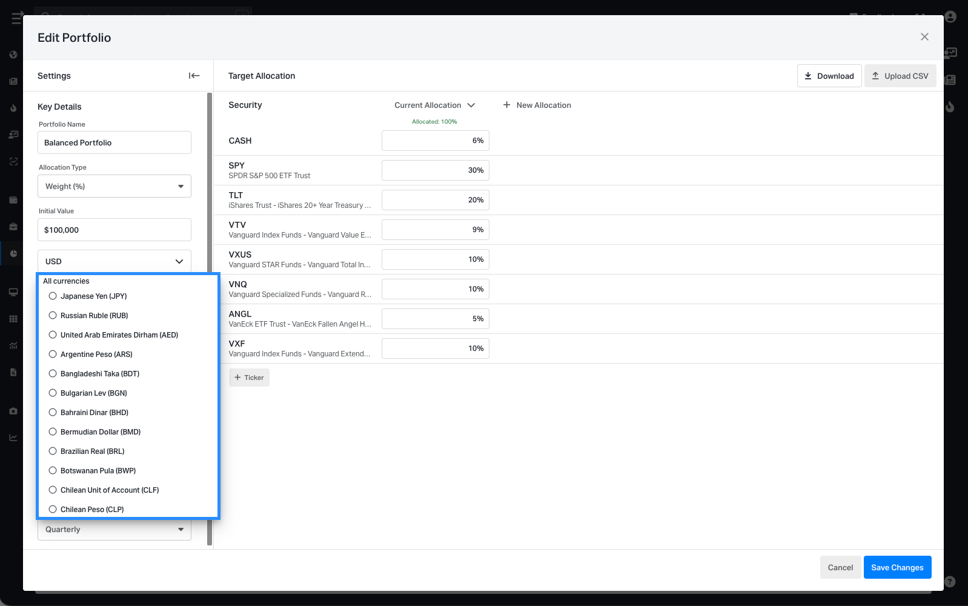Collapse the USD currency dropdown
The height and width of the screenshot is (606, 968).
pyautogui.click(x=114, y=261)
